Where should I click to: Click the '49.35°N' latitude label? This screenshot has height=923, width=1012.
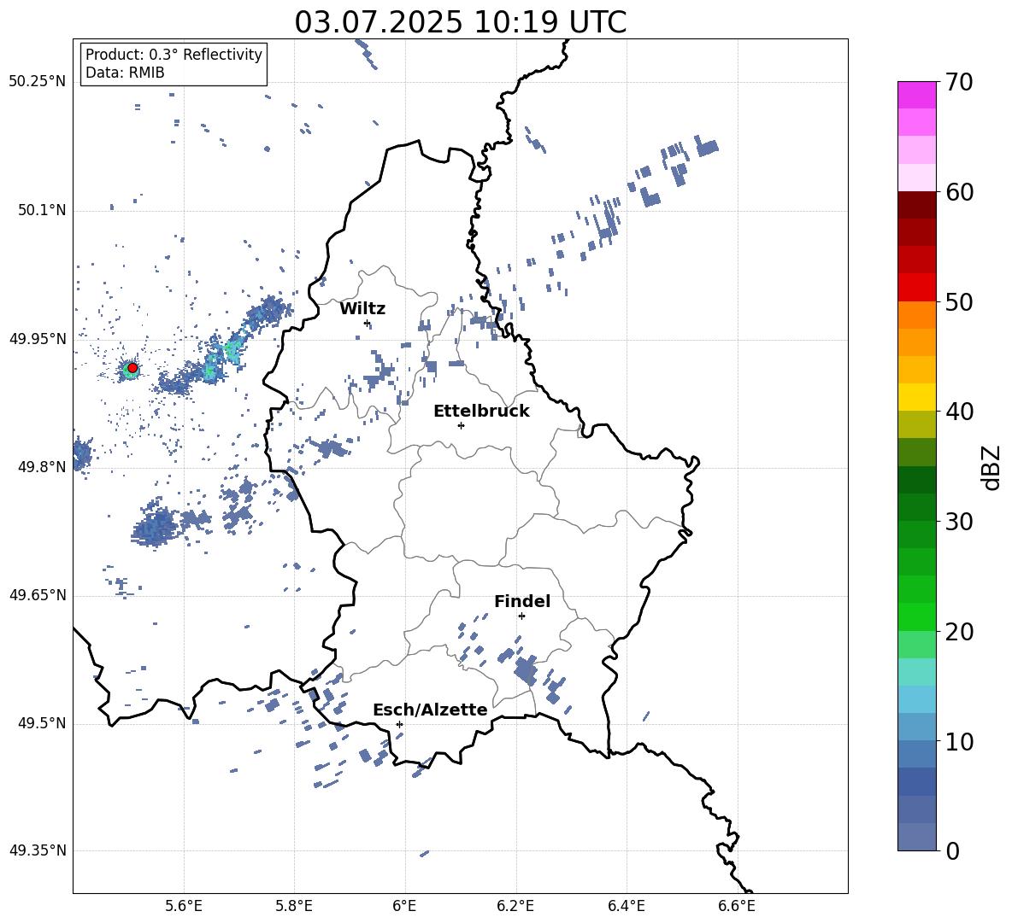click(x=38, y=850)
